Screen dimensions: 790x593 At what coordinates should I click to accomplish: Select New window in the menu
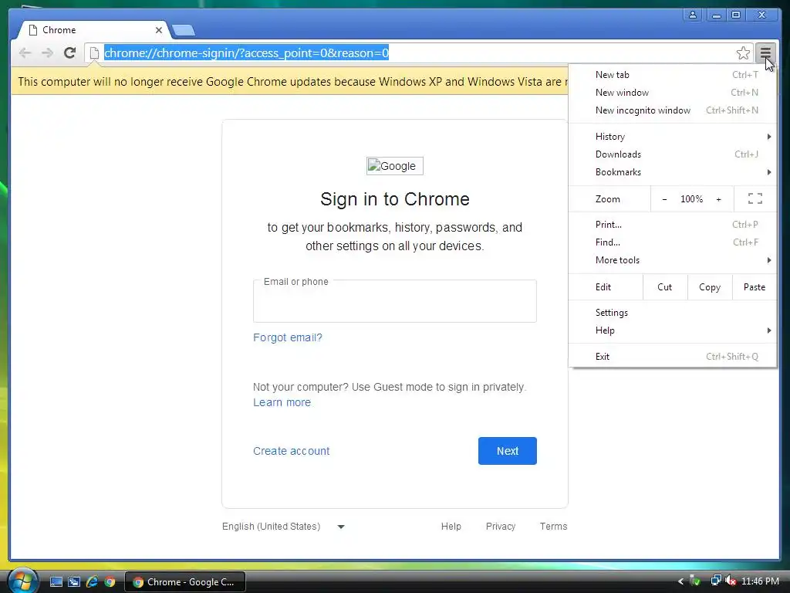tap(673, 93)
